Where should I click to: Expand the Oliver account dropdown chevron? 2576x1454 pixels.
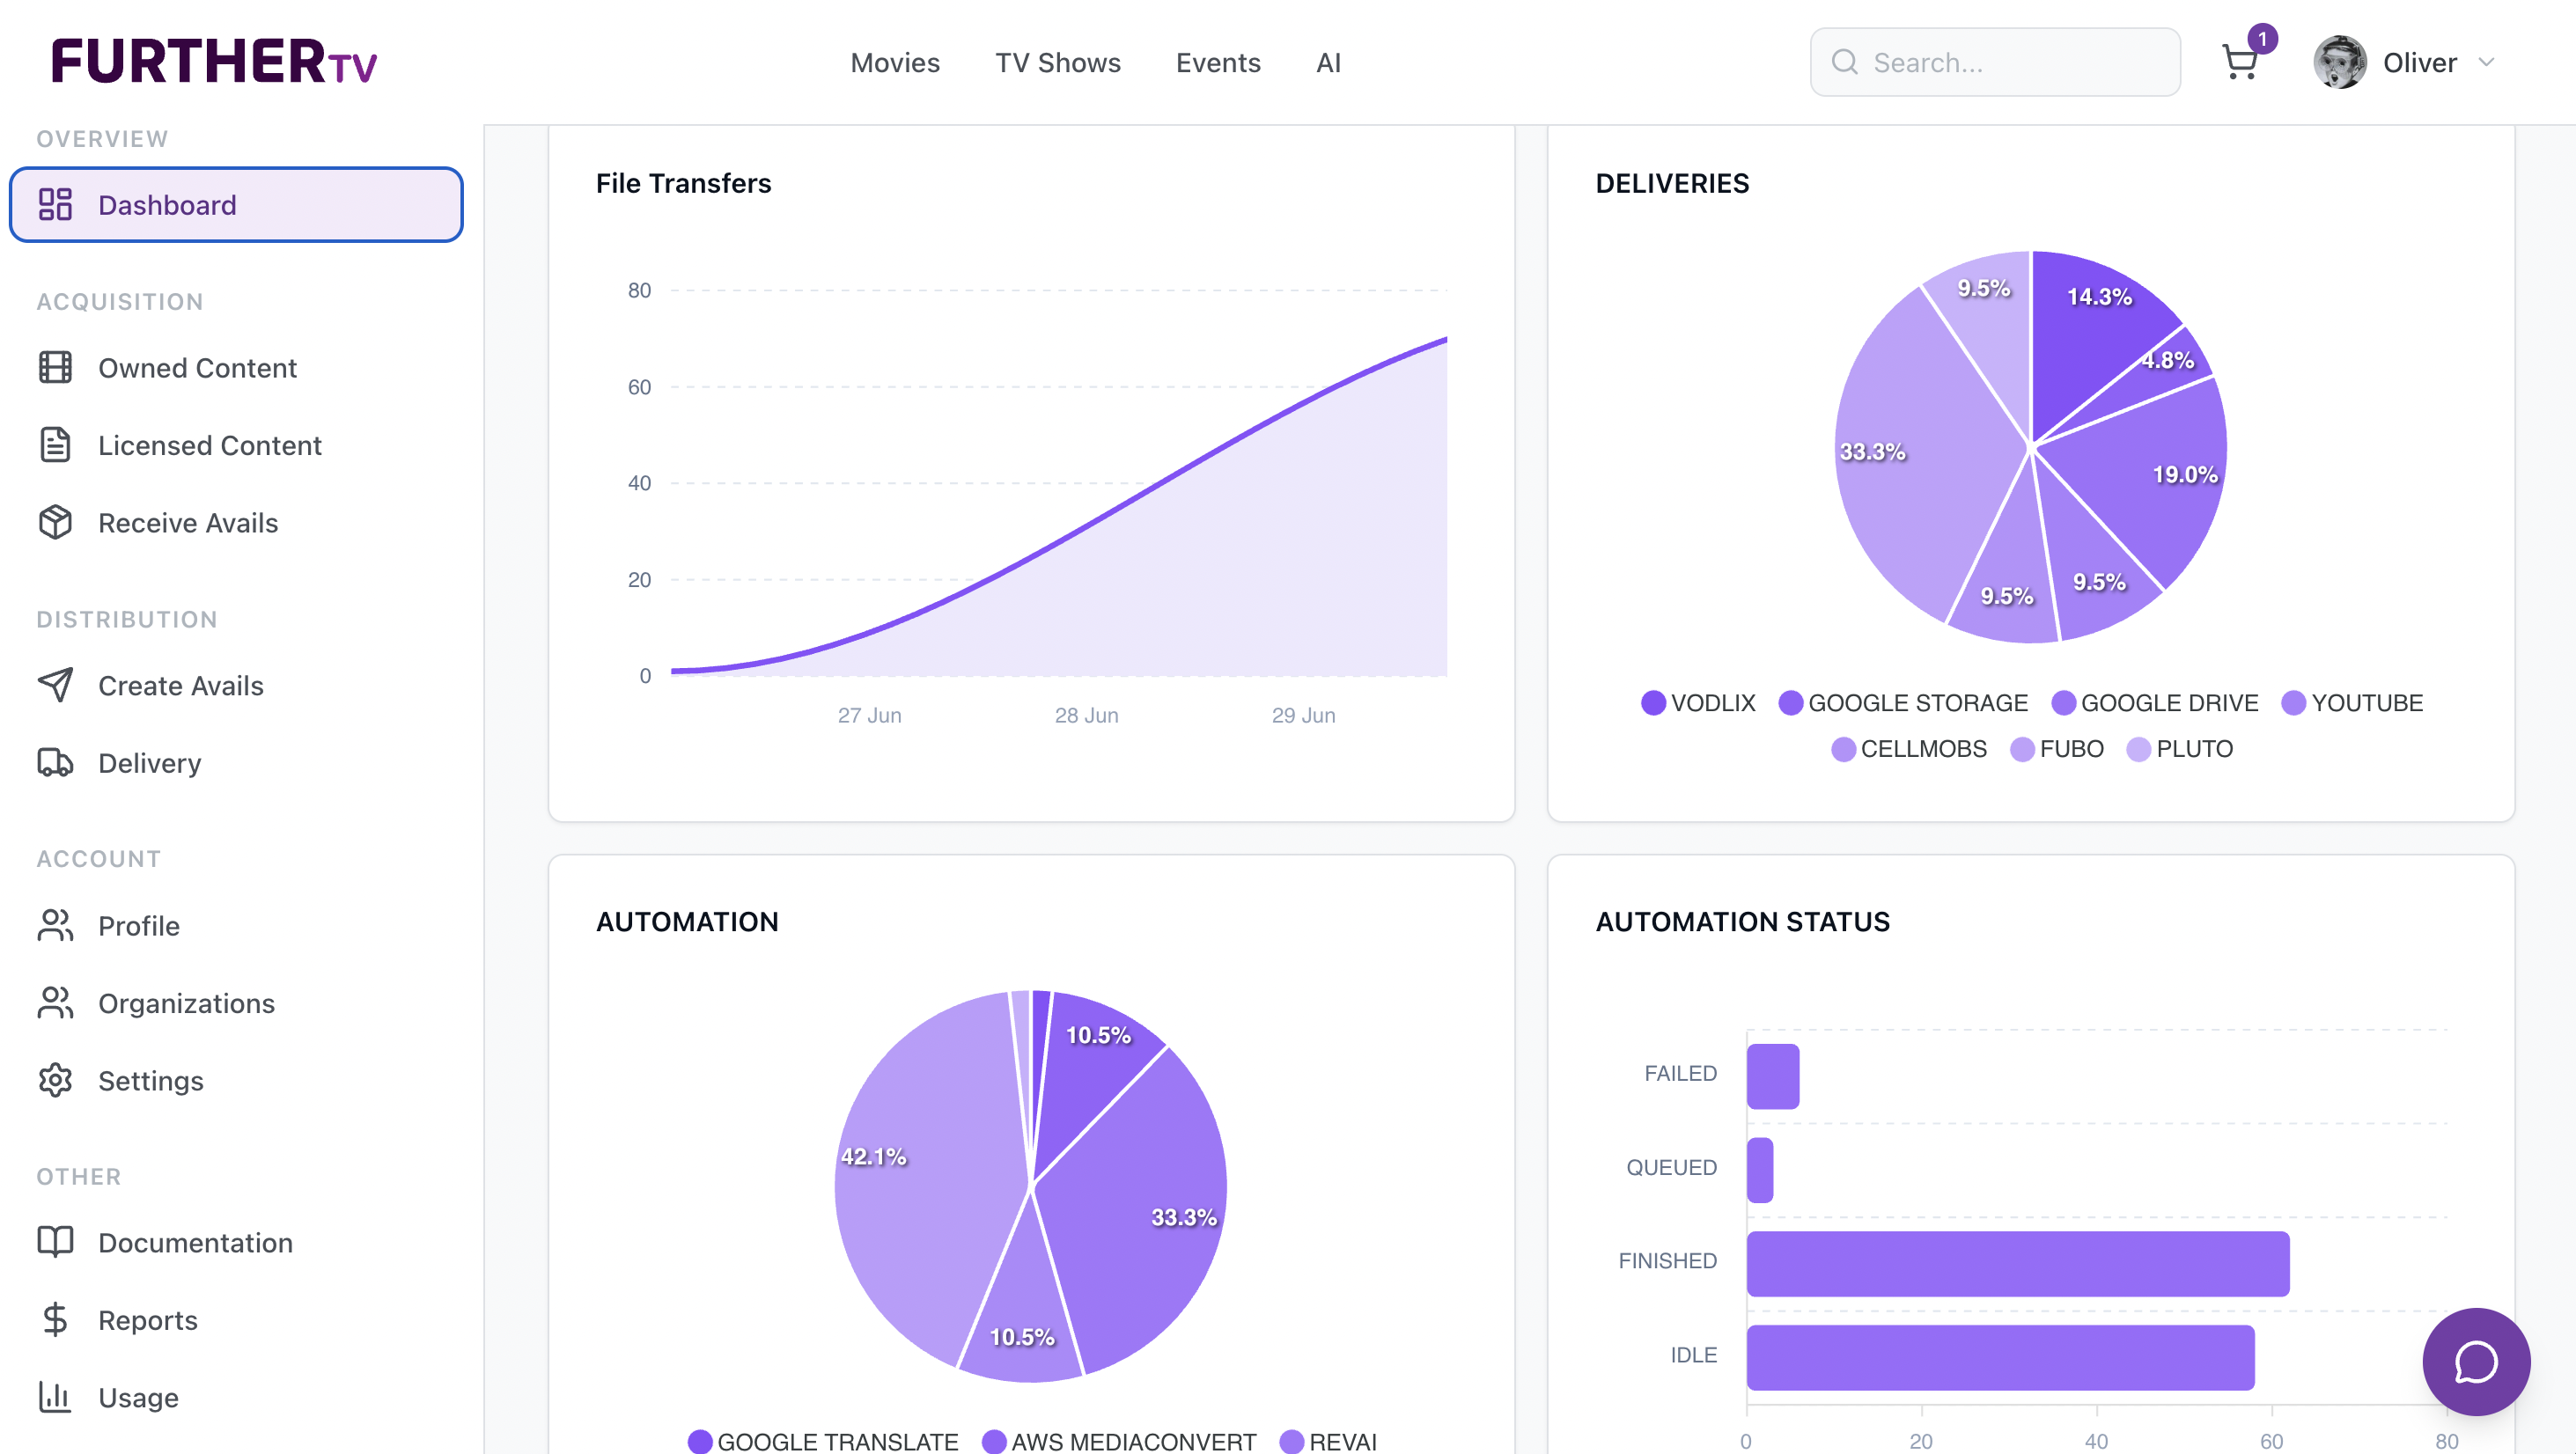(x=2486, y=62)
